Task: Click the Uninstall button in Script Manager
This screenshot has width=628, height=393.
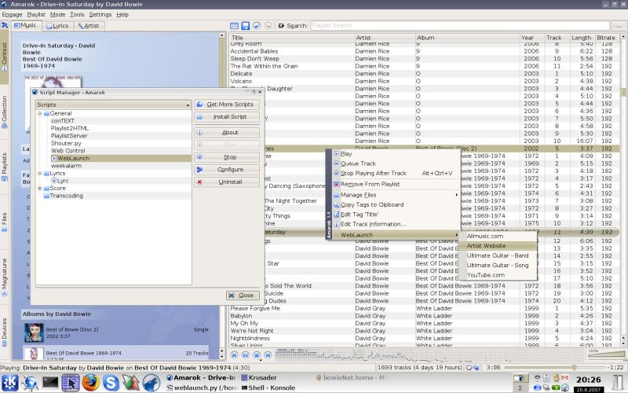Action: pyautogui.click(x=227, y=182)
